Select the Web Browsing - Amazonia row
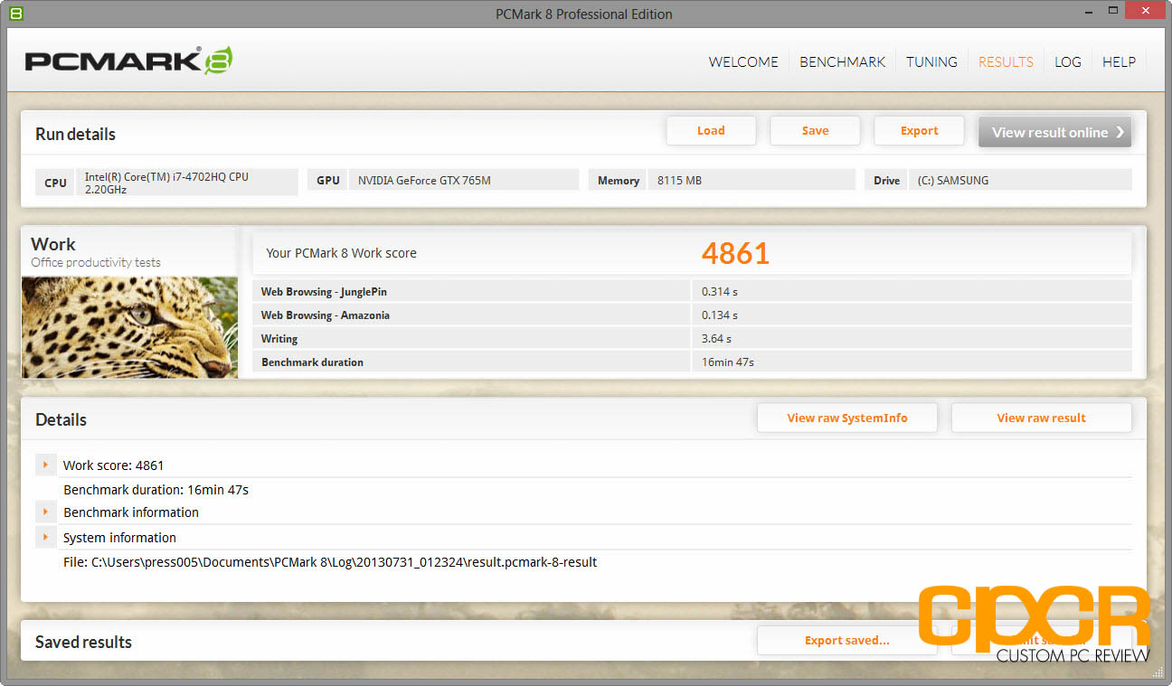The width and height of the screenshot is (1172, 686). pos(692,315)
